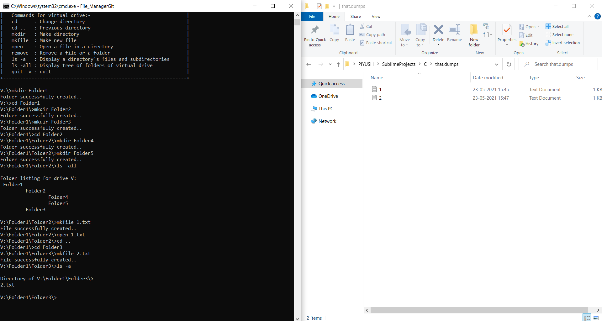Switch to the Share ribbon tab
The width and height of the screenshot is (602, 321).
356,17
